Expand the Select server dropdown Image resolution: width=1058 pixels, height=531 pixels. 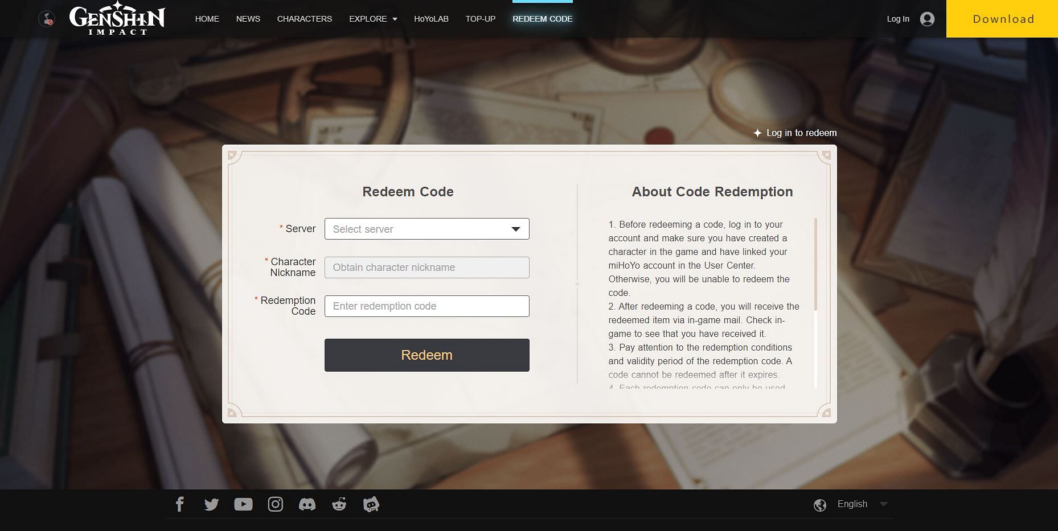click(427, 229)
